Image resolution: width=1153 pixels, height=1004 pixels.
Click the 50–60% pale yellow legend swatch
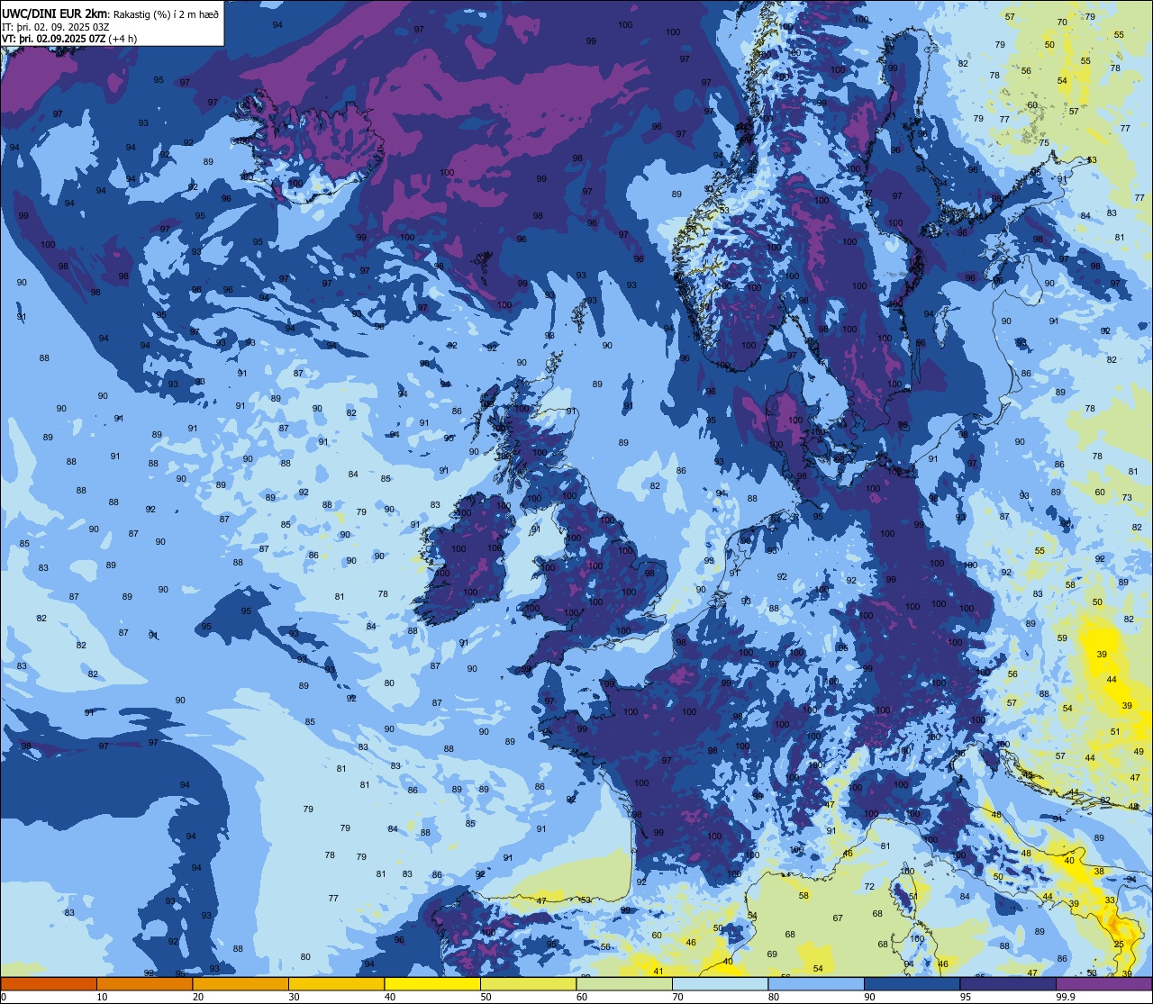[x=528, y=983]
